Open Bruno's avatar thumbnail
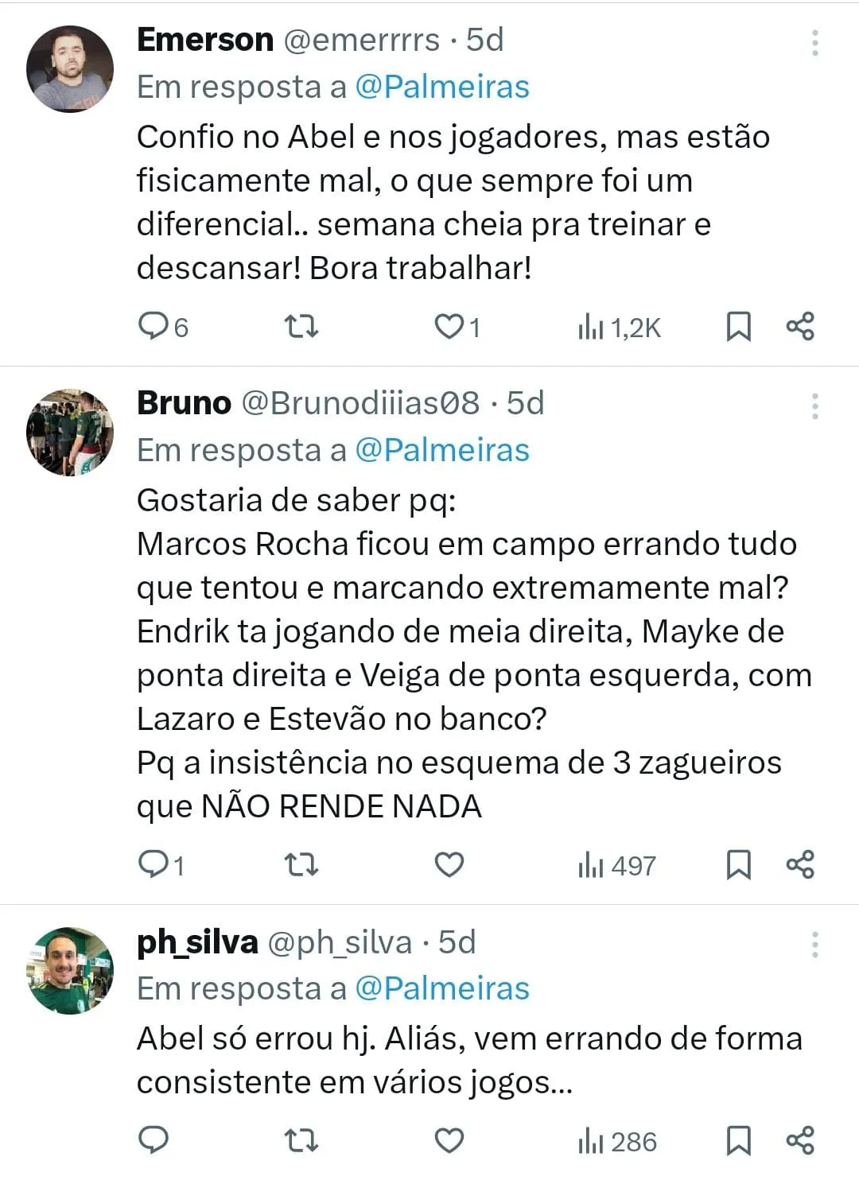The height and width of the screenshot is (1180, 859). [70, 433]
